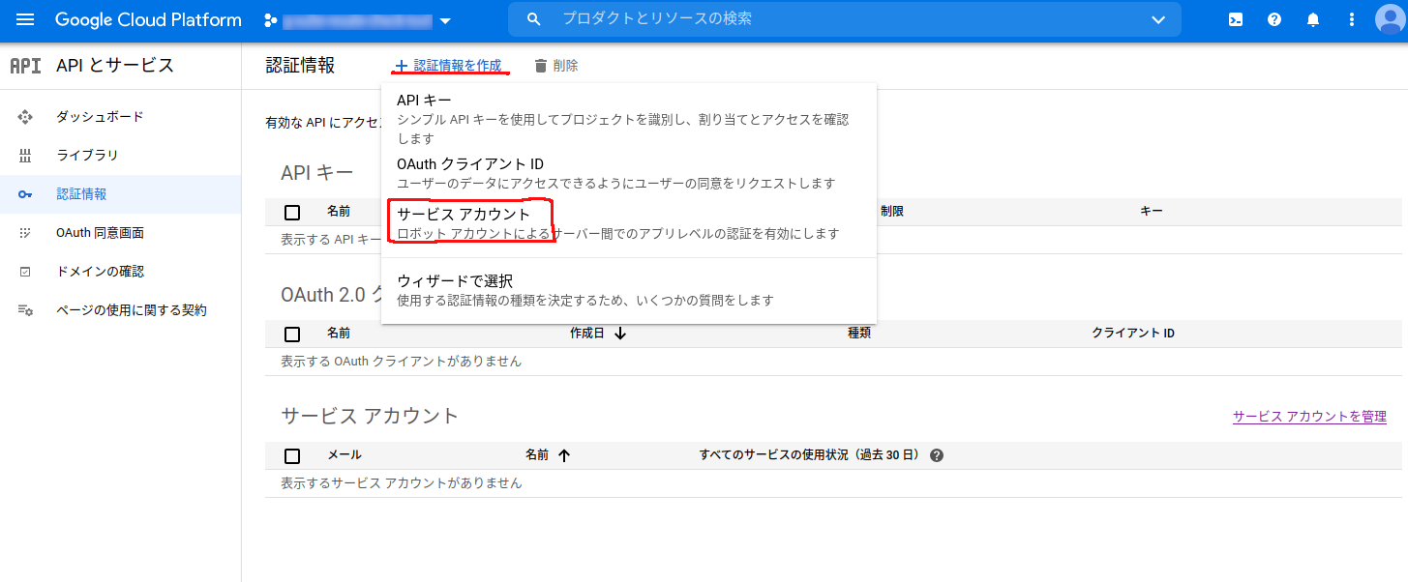Sort by 作成日 descending arrow
Image resolution: width=1408 pixels, height=582 pixels.
(620, 334)
